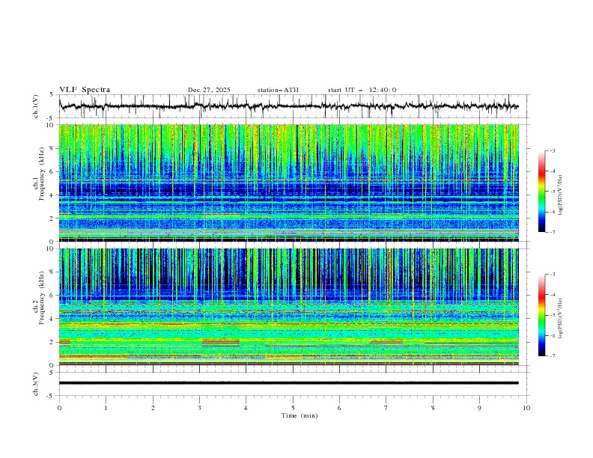Click the 'station=ATH' label
The width and height of the screenshot is (593, 458).
coord(278,90)
